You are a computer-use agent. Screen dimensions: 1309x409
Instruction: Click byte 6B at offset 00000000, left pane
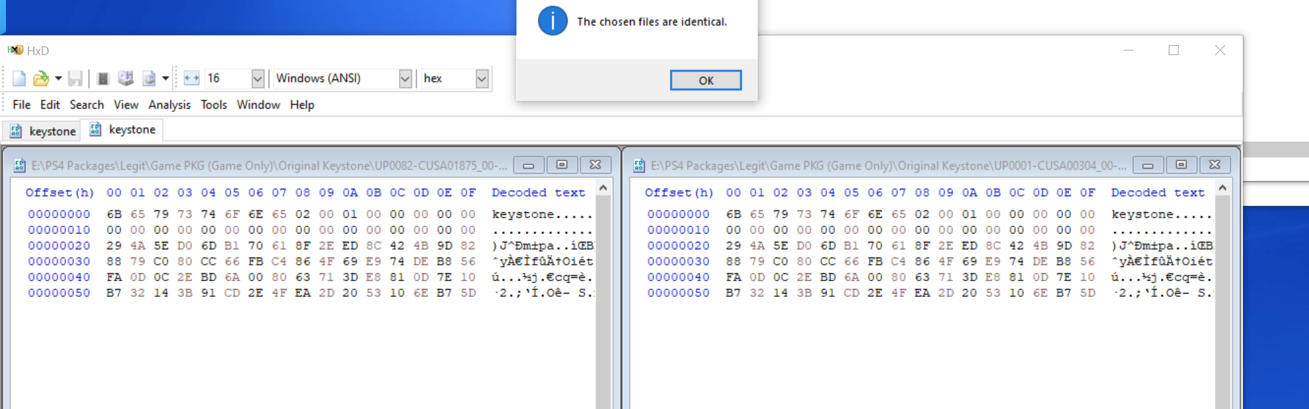(114, 214)
